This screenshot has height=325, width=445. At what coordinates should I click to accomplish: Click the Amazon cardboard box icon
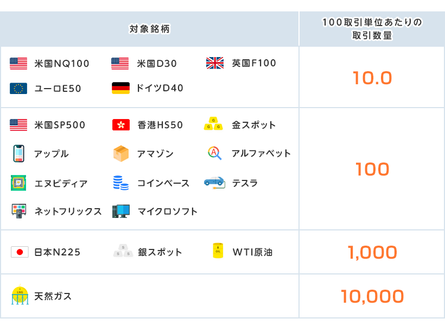pos(120,154)
